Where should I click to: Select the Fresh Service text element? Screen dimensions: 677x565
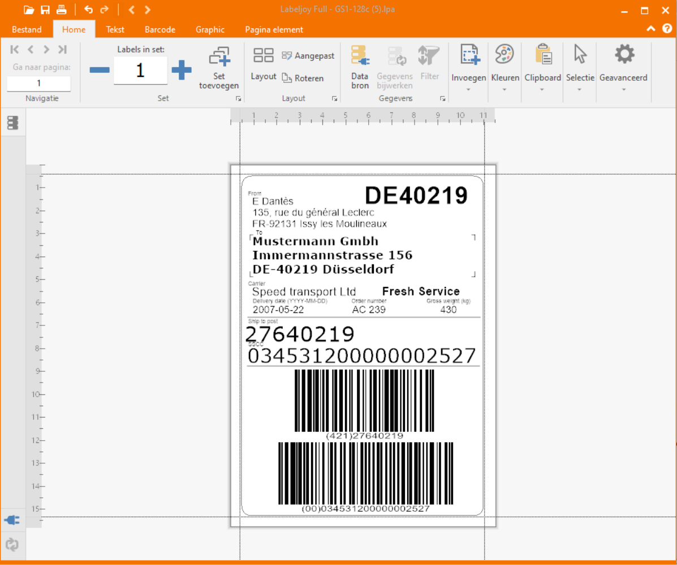[421, 291]
